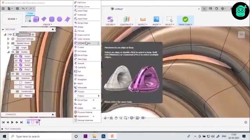Select Create Sketch tool in toolbar
Image resolution: width=250 pixels, height=140 pixels.
[28, 19]
